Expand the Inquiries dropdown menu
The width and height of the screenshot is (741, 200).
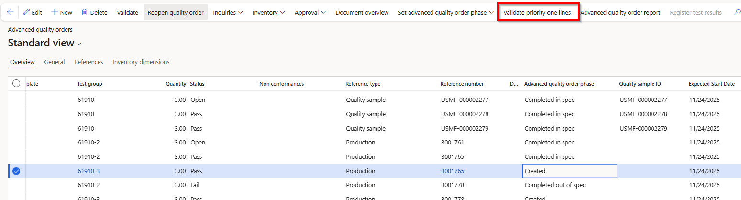click(x=228, y=12)
